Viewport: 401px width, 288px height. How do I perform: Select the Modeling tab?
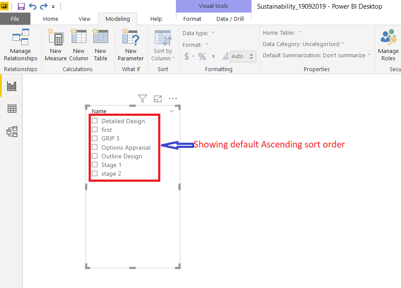coord(118,19)
